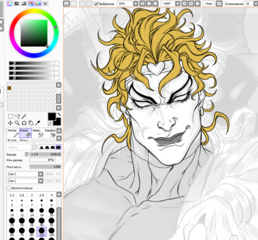Choose the Marker brush tool
Viewport: 258px width, 240px height.
click(x=13, y=133)
